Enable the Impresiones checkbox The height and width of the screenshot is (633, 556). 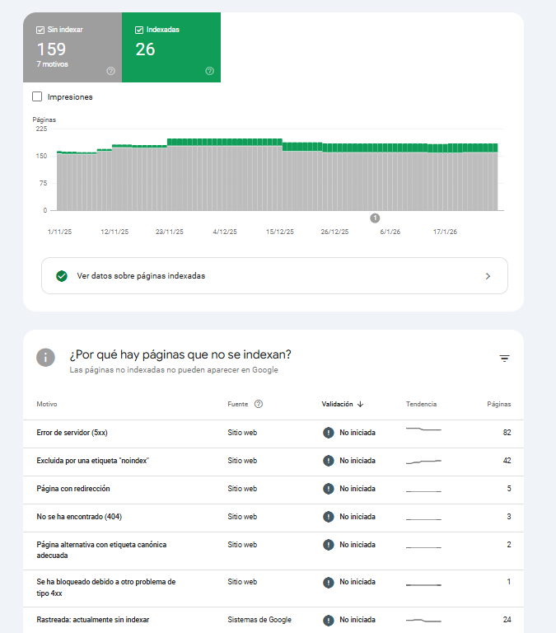37,96
